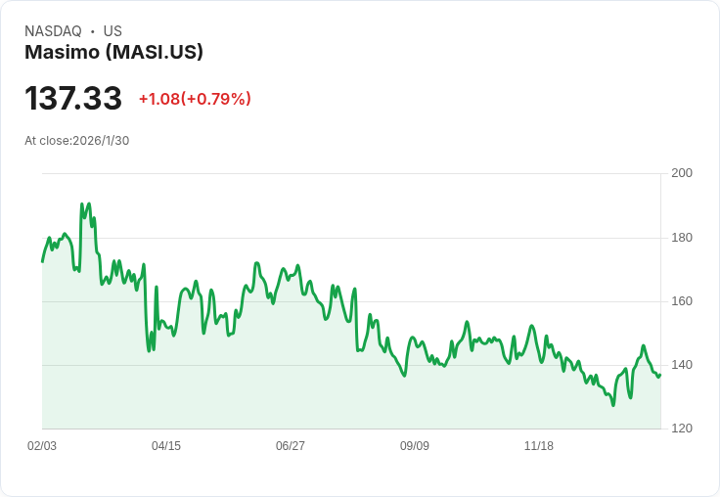720x497 pixels.
Task: Click the At close 2026/1/30 timestamp
Action: point(76,140)
